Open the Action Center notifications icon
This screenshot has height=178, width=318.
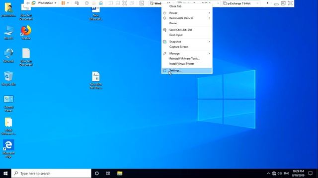coord(310,174)
